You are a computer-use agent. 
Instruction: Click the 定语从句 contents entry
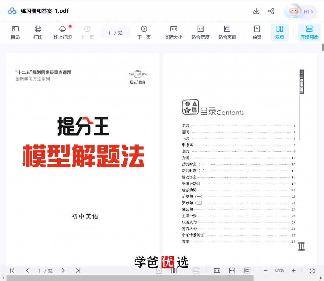[x=239, y=229]
